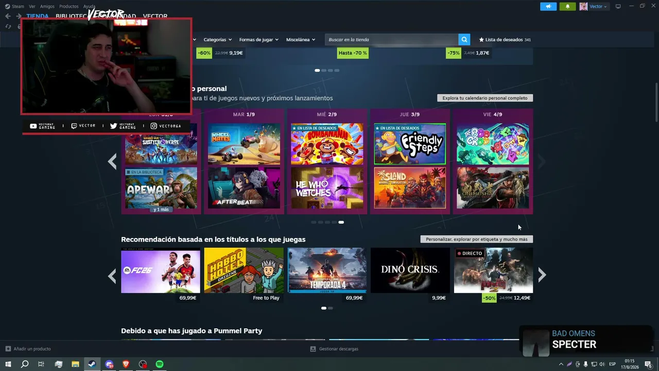Open the Windows notification center icon
659x371 pixels.
648,364
